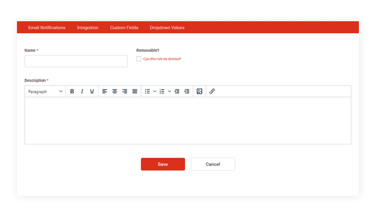Select the Dropdown Values tab
377x217 pixels.
pyautogui.click(x=167, y=28)
